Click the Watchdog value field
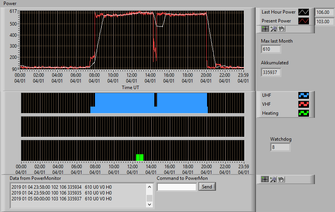Screen dimensions: 335x212 click(x=280, y=147)
